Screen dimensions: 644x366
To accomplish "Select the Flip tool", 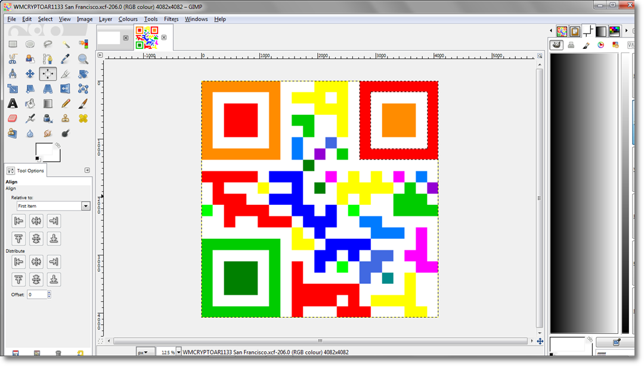I will 66,89.
